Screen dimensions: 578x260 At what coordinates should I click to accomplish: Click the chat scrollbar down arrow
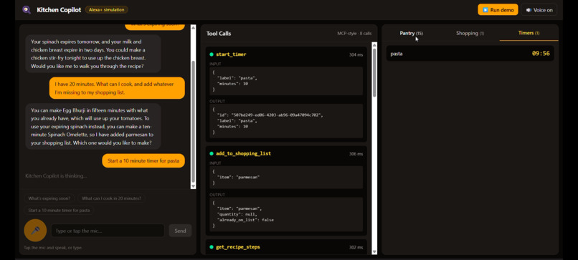click(x=193, y=186)
